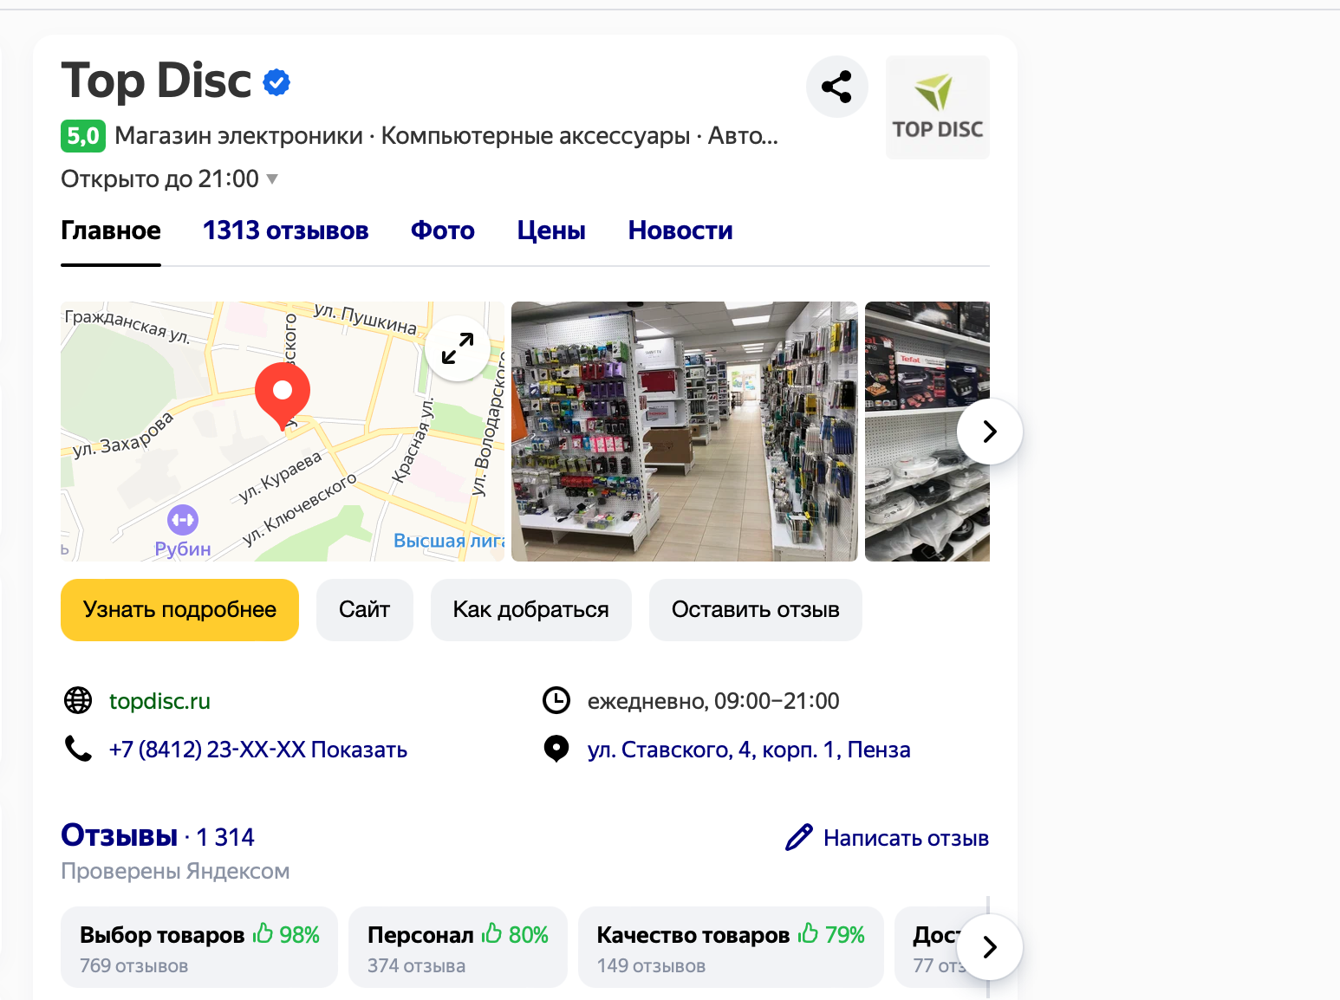The image size is (1340, 1000).
Task: Click the Сайт button
Action: (x=365, y=610)
